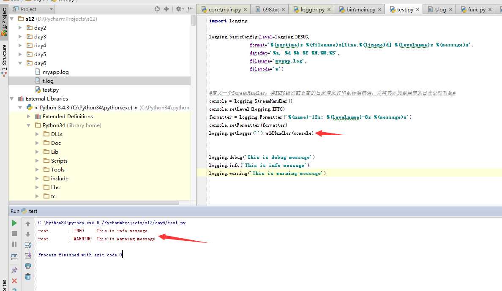Image resolution: width=502 pixels, height=291 pixels.
Task: Print console output with printer icon
Action: pos(28,266)
